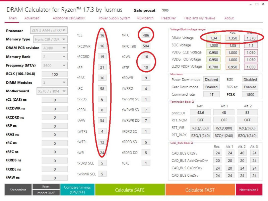This screenshot has height=201, width=268.
Task: Click the Import XMP button
Action: click(x=46, y=193)
